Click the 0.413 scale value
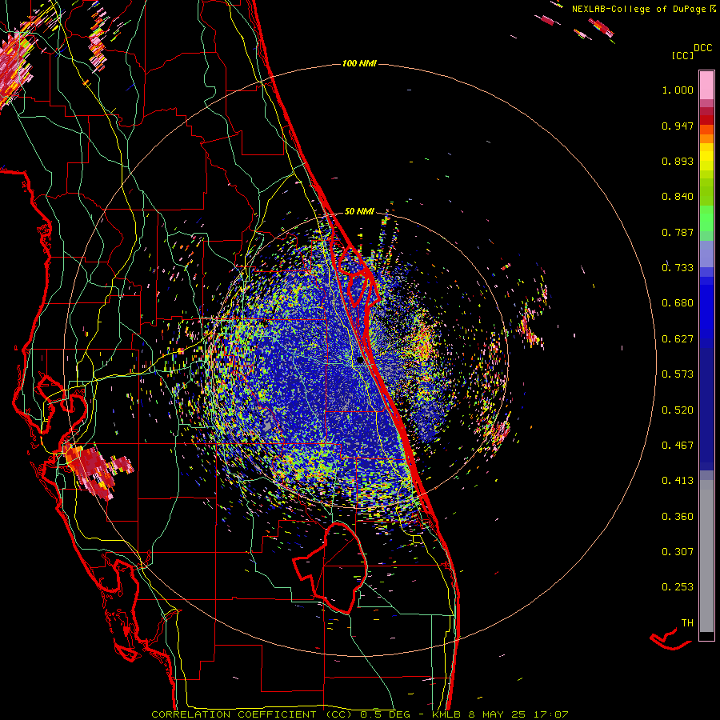This screenshot has width=720, height=720. [678, 481]
